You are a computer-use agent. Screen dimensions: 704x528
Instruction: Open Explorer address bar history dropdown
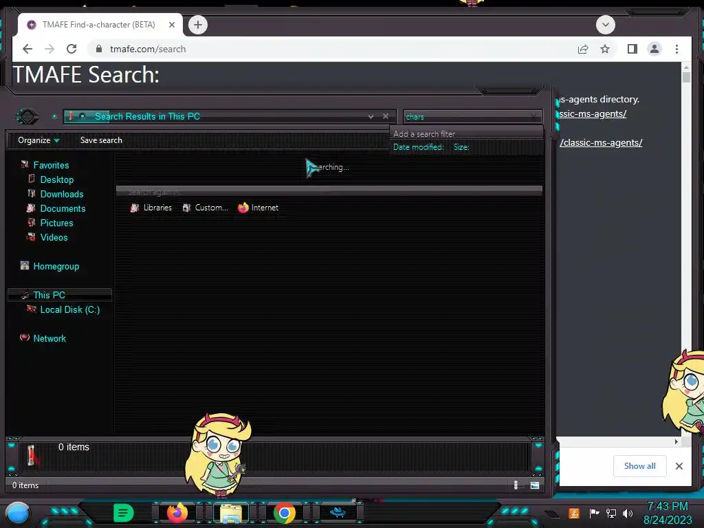click(371, 116)
